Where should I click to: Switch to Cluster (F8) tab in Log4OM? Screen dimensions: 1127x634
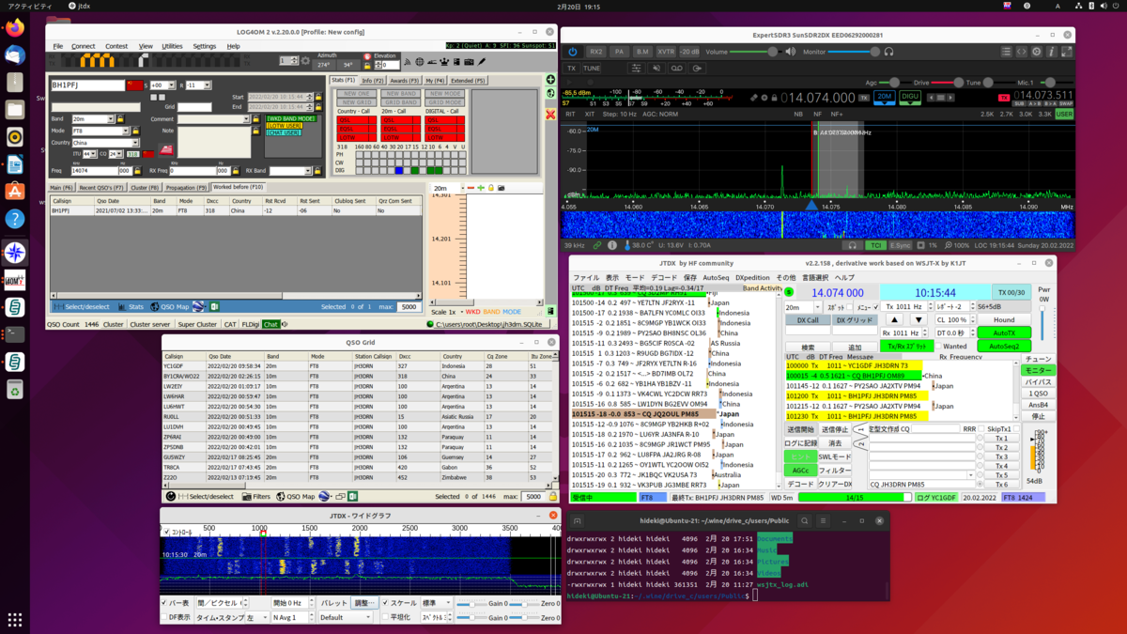point(145,188)
